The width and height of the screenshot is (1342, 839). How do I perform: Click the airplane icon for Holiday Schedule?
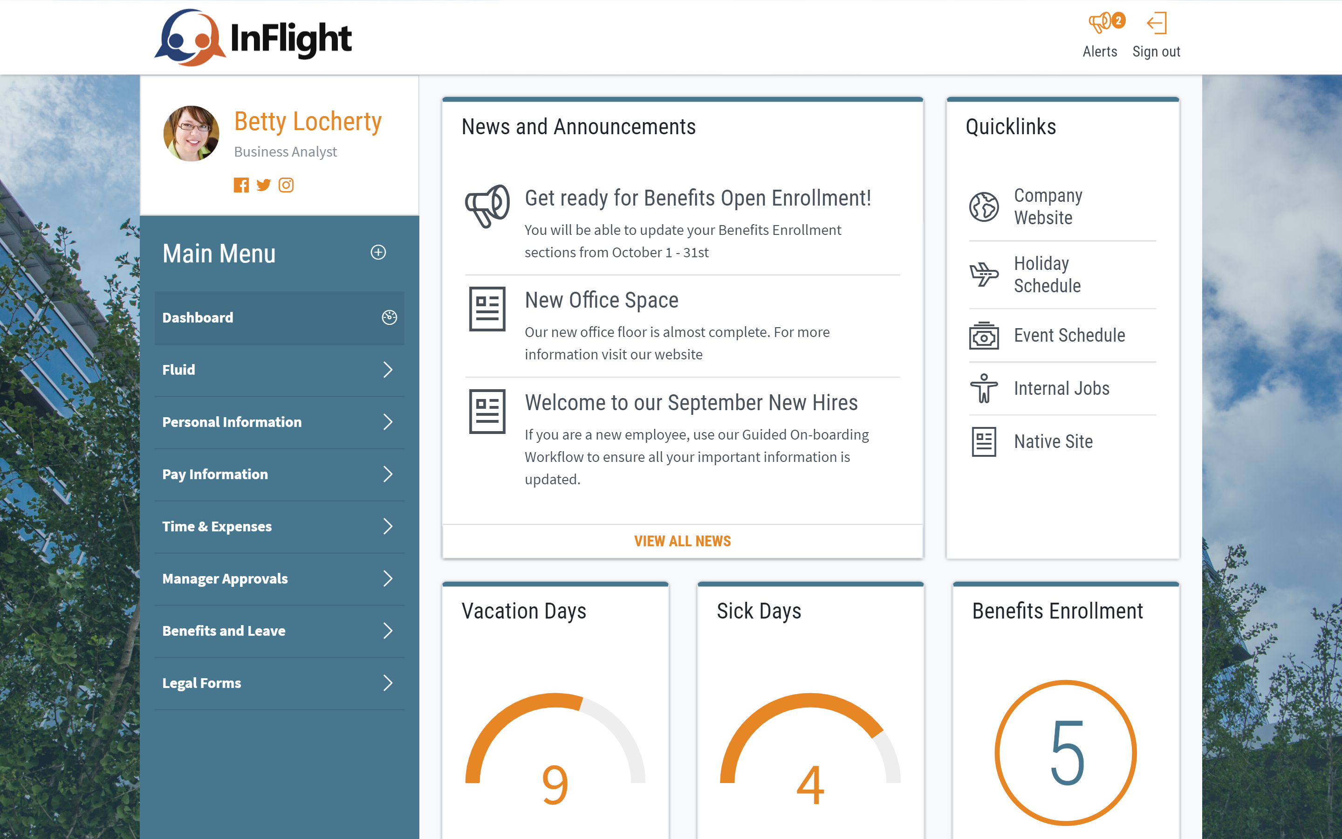(984, 274)
